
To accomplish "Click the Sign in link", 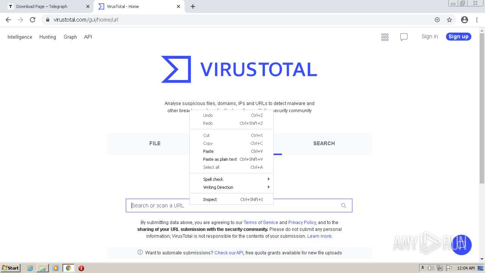I will (430, 36).
